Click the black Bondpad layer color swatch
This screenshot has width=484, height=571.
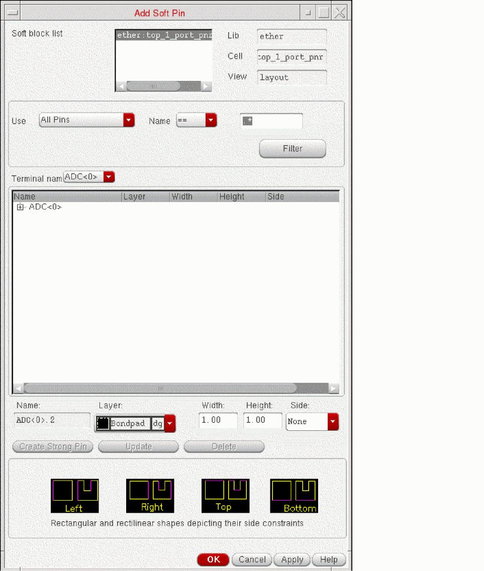coord(103,423)
